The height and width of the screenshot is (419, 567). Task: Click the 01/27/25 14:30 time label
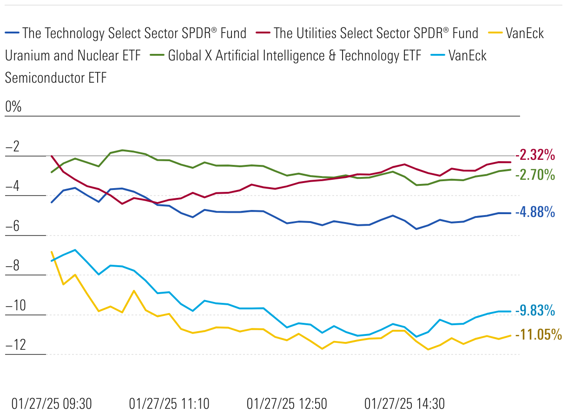pos(404,404)
